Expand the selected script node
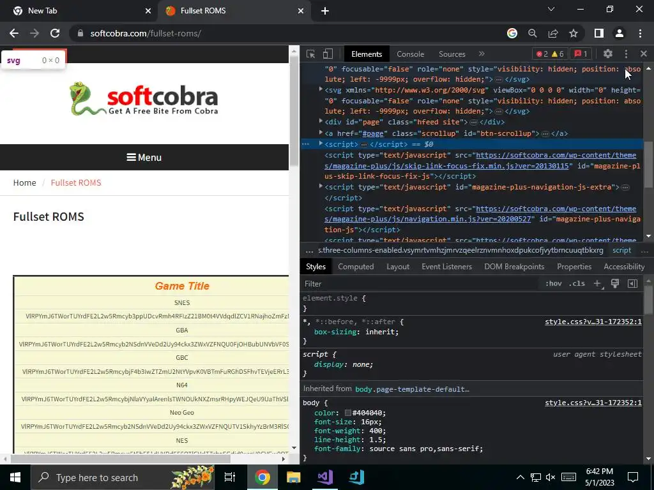 coord(321,144)
